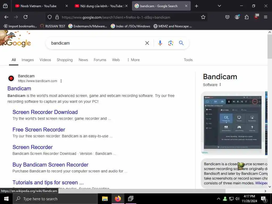Open Free Screen Recorder link

point(39,130)
